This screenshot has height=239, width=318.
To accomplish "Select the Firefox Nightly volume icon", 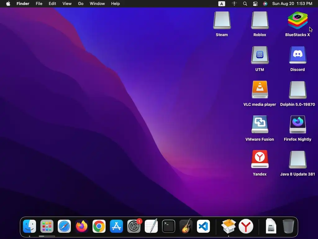I will point(298,124).
